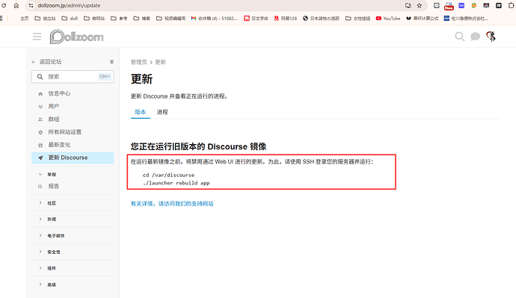This screenshot has height=298, width=516.
Task: Switch to the 版本 tab
Action: [x=140, y=112]
